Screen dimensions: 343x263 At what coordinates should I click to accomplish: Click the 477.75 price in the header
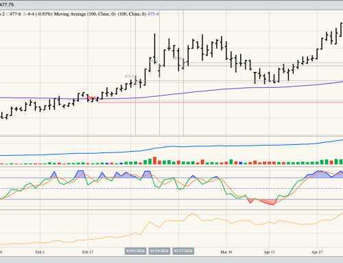[x=7, y=5]
